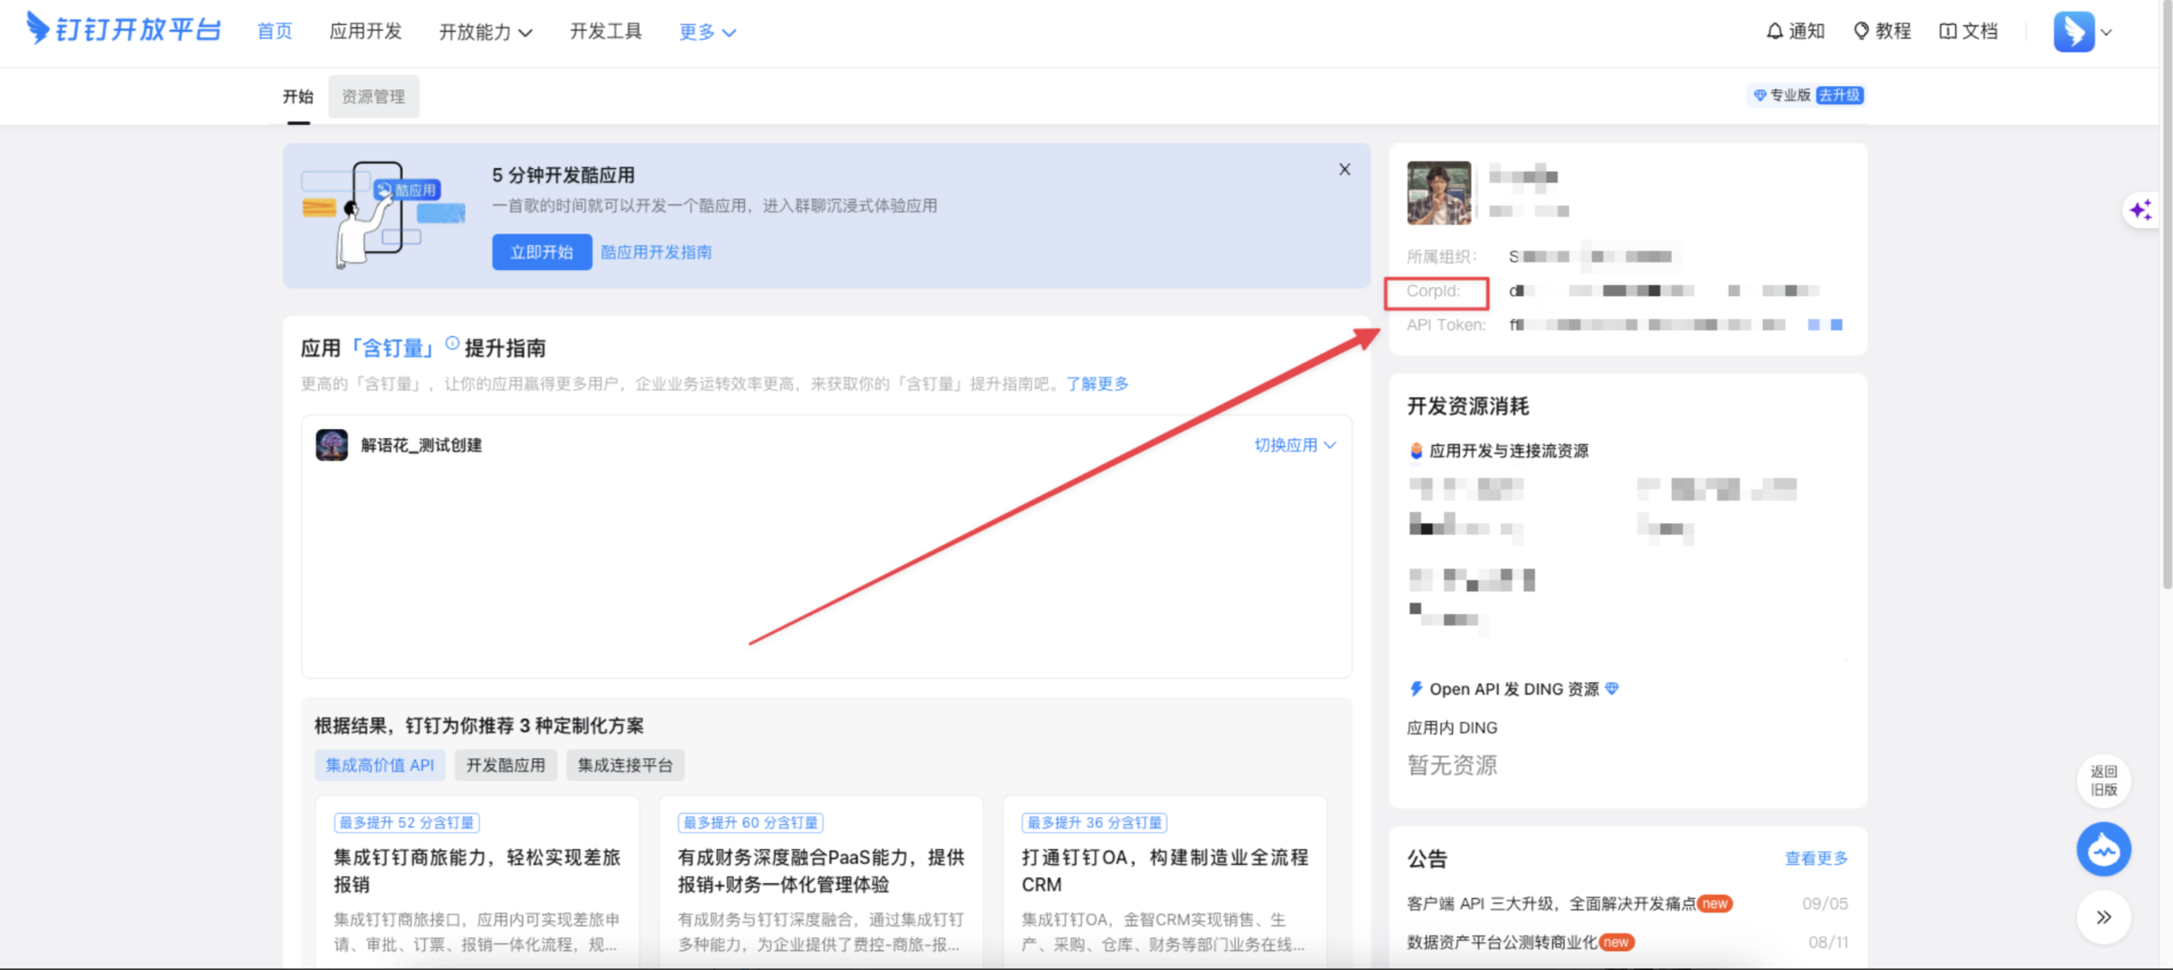Click the sparkle AI assistant icon

(2140, 210)
